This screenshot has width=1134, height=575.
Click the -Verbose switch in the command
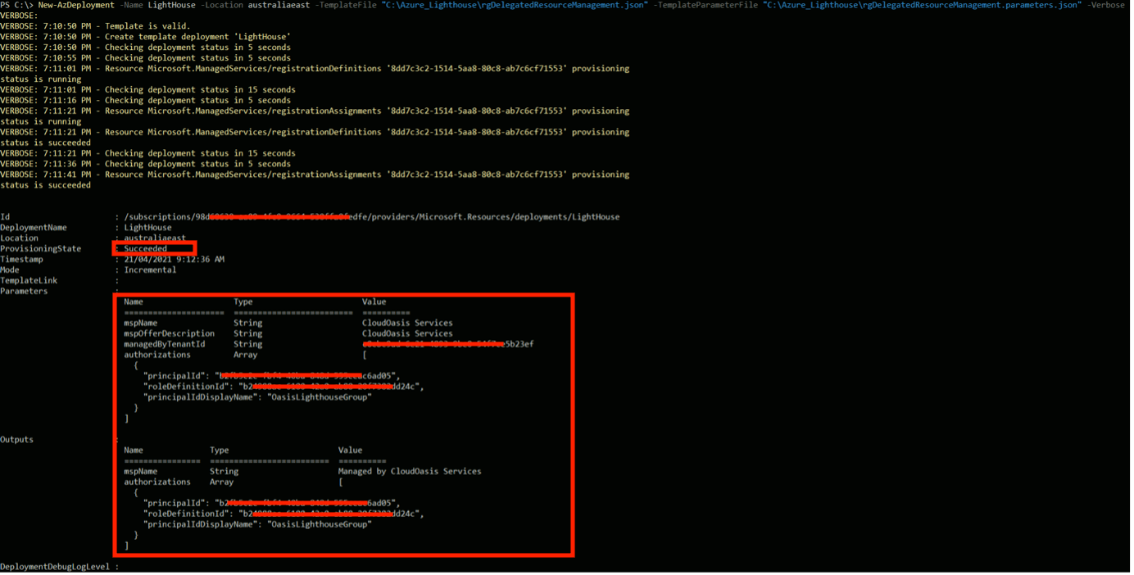pyautogui.click(x=1106, y=5)
